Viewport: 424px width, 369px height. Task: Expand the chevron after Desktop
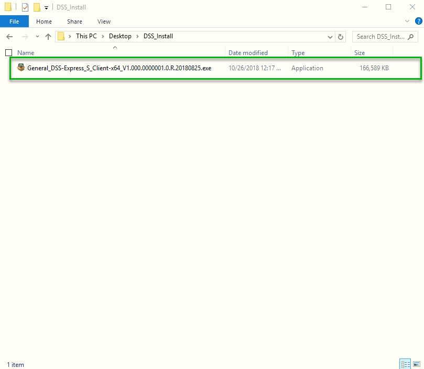(x=137, y=36)
